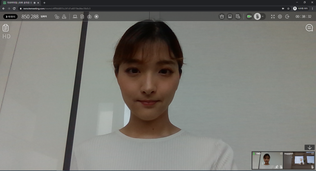
Task: Click the meeting code 850 288
Action: 30,17
